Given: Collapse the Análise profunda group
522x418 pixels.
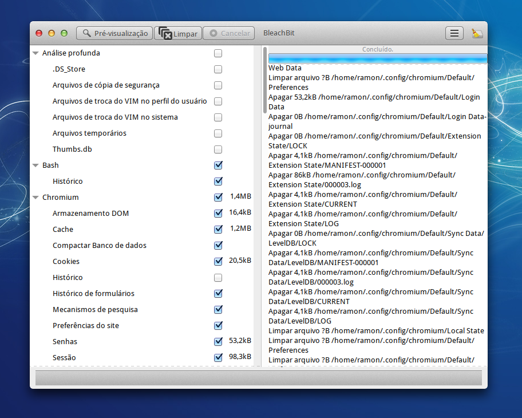Looking at the screenshot, I should click(x=35, y=53).
